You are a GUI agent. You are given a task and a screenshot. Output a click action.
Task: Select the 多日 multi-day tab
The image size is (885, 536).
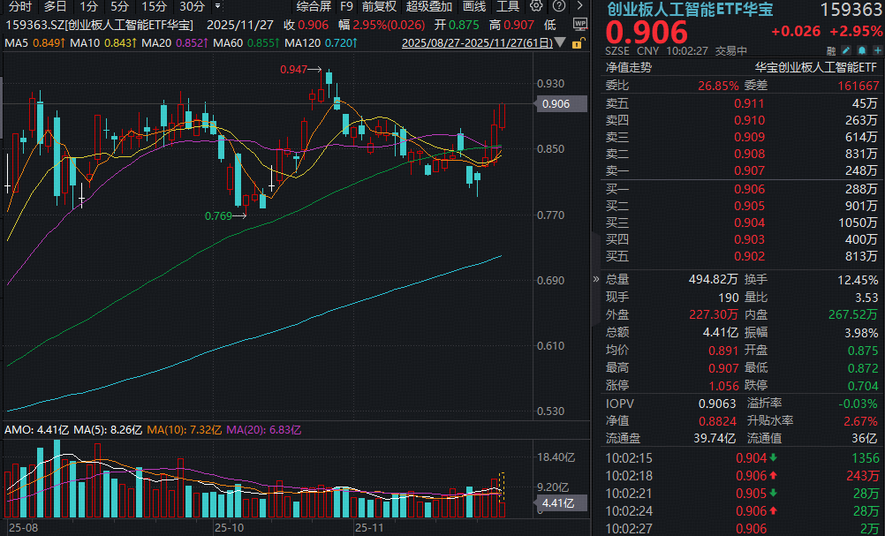tap(56, 5)
